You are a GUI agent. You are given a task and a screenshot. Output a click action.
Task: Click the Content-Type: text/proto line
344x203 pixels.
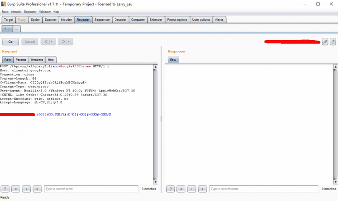coord(24,87)
